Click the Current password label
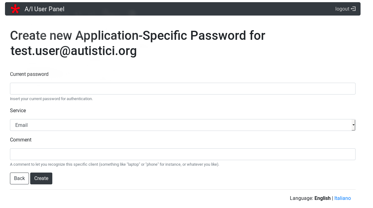373x208 pixels. [29, 74]
